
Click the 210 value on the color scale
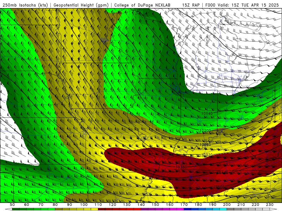click(x=241, y=205)
